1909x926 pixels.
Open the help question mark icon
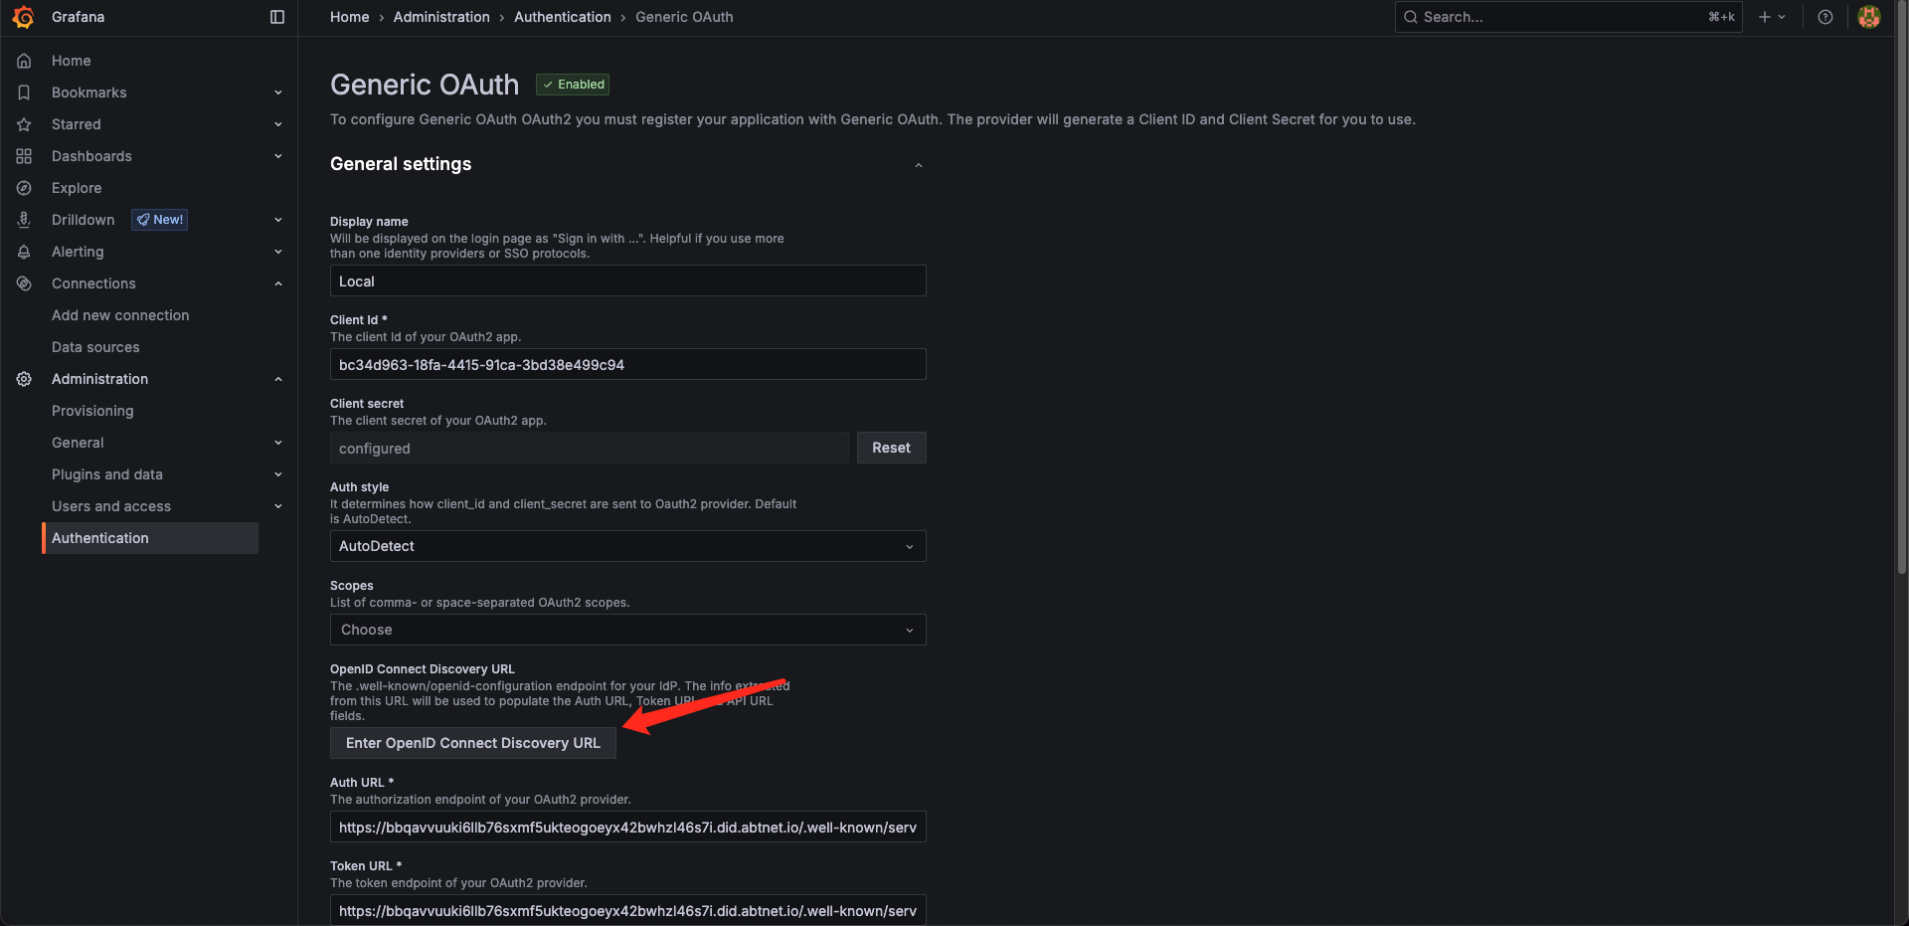click(1825, 17)
